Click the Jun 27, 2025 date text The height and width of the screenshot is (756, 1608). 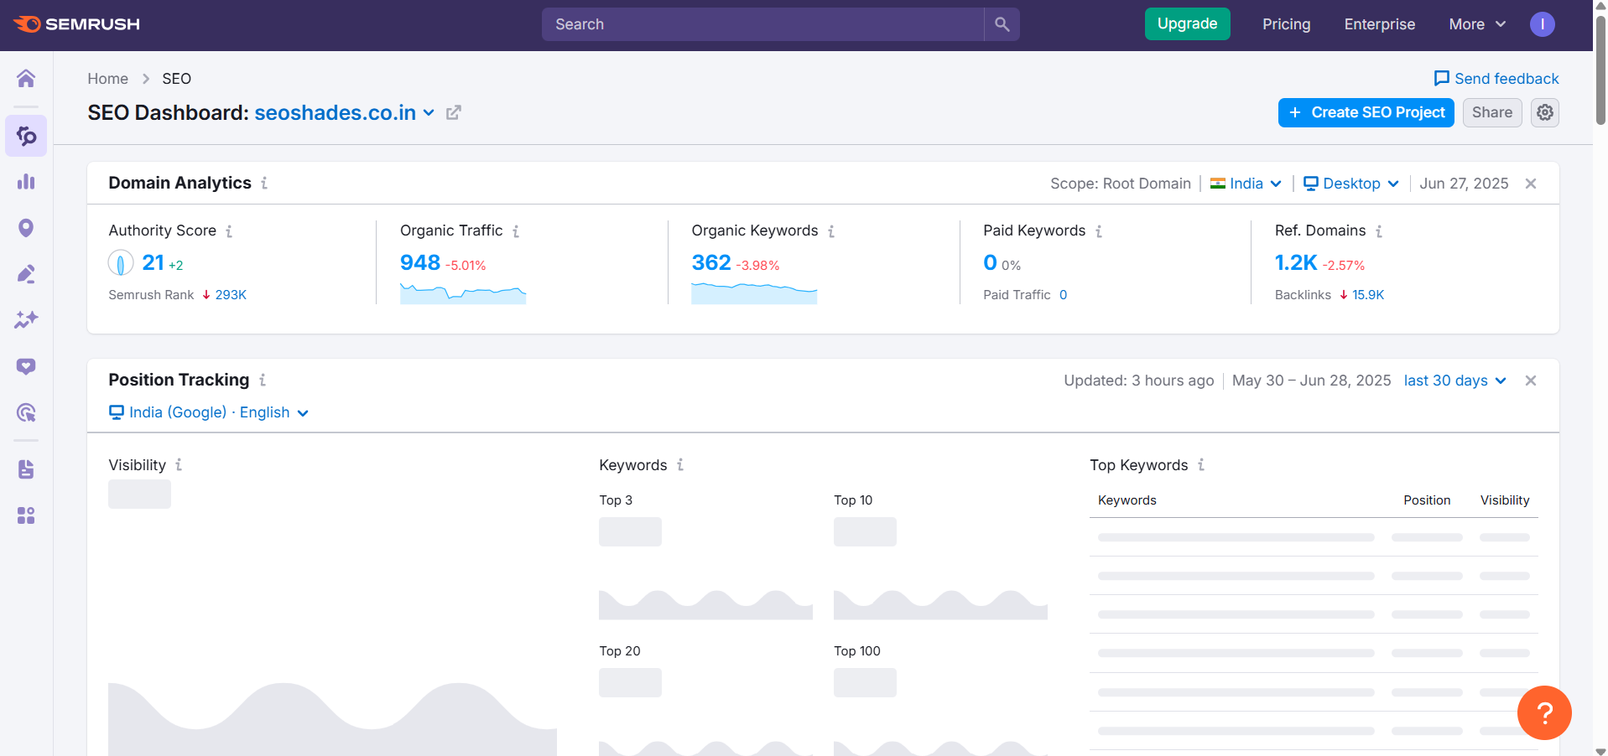(1464, 184)
